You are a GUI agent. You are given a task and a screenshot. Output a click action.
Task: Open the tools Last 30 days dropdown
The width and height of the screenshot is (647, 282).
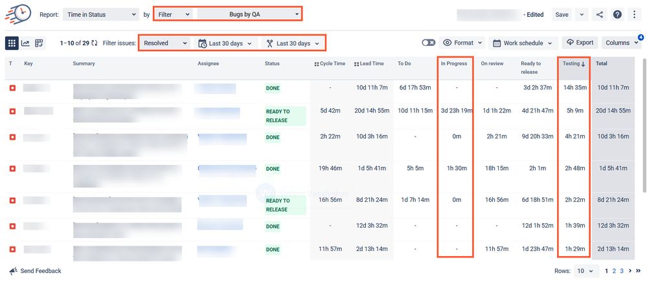pos(293,43)
